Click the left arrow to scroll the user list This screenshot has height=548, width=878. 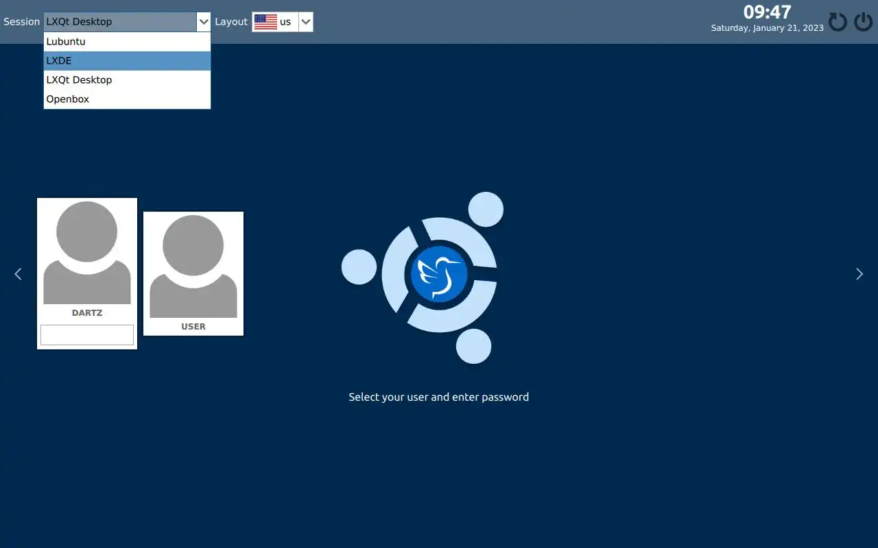click(x=19, y=274)
